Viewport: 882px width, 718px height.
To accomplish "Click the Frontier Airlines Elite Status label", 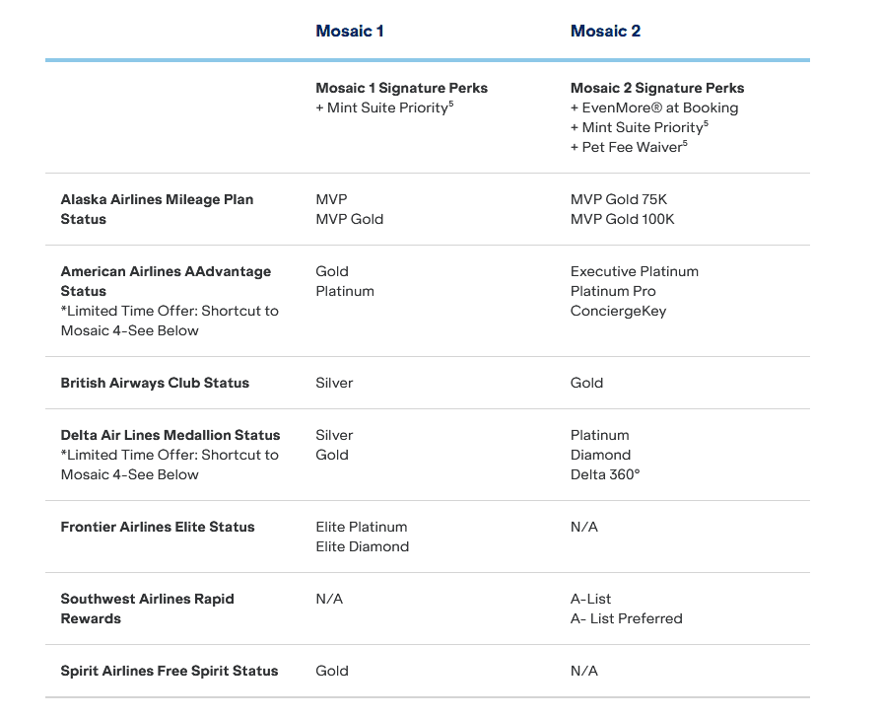I will (x=158, y=527).
